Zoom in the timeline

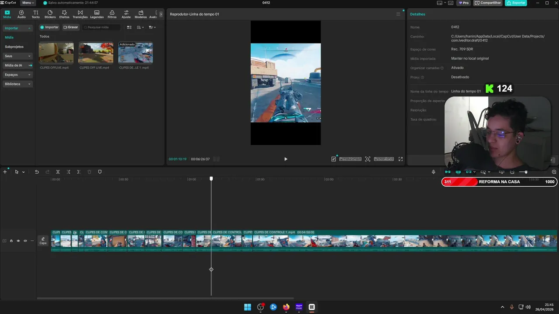(554, 172)
